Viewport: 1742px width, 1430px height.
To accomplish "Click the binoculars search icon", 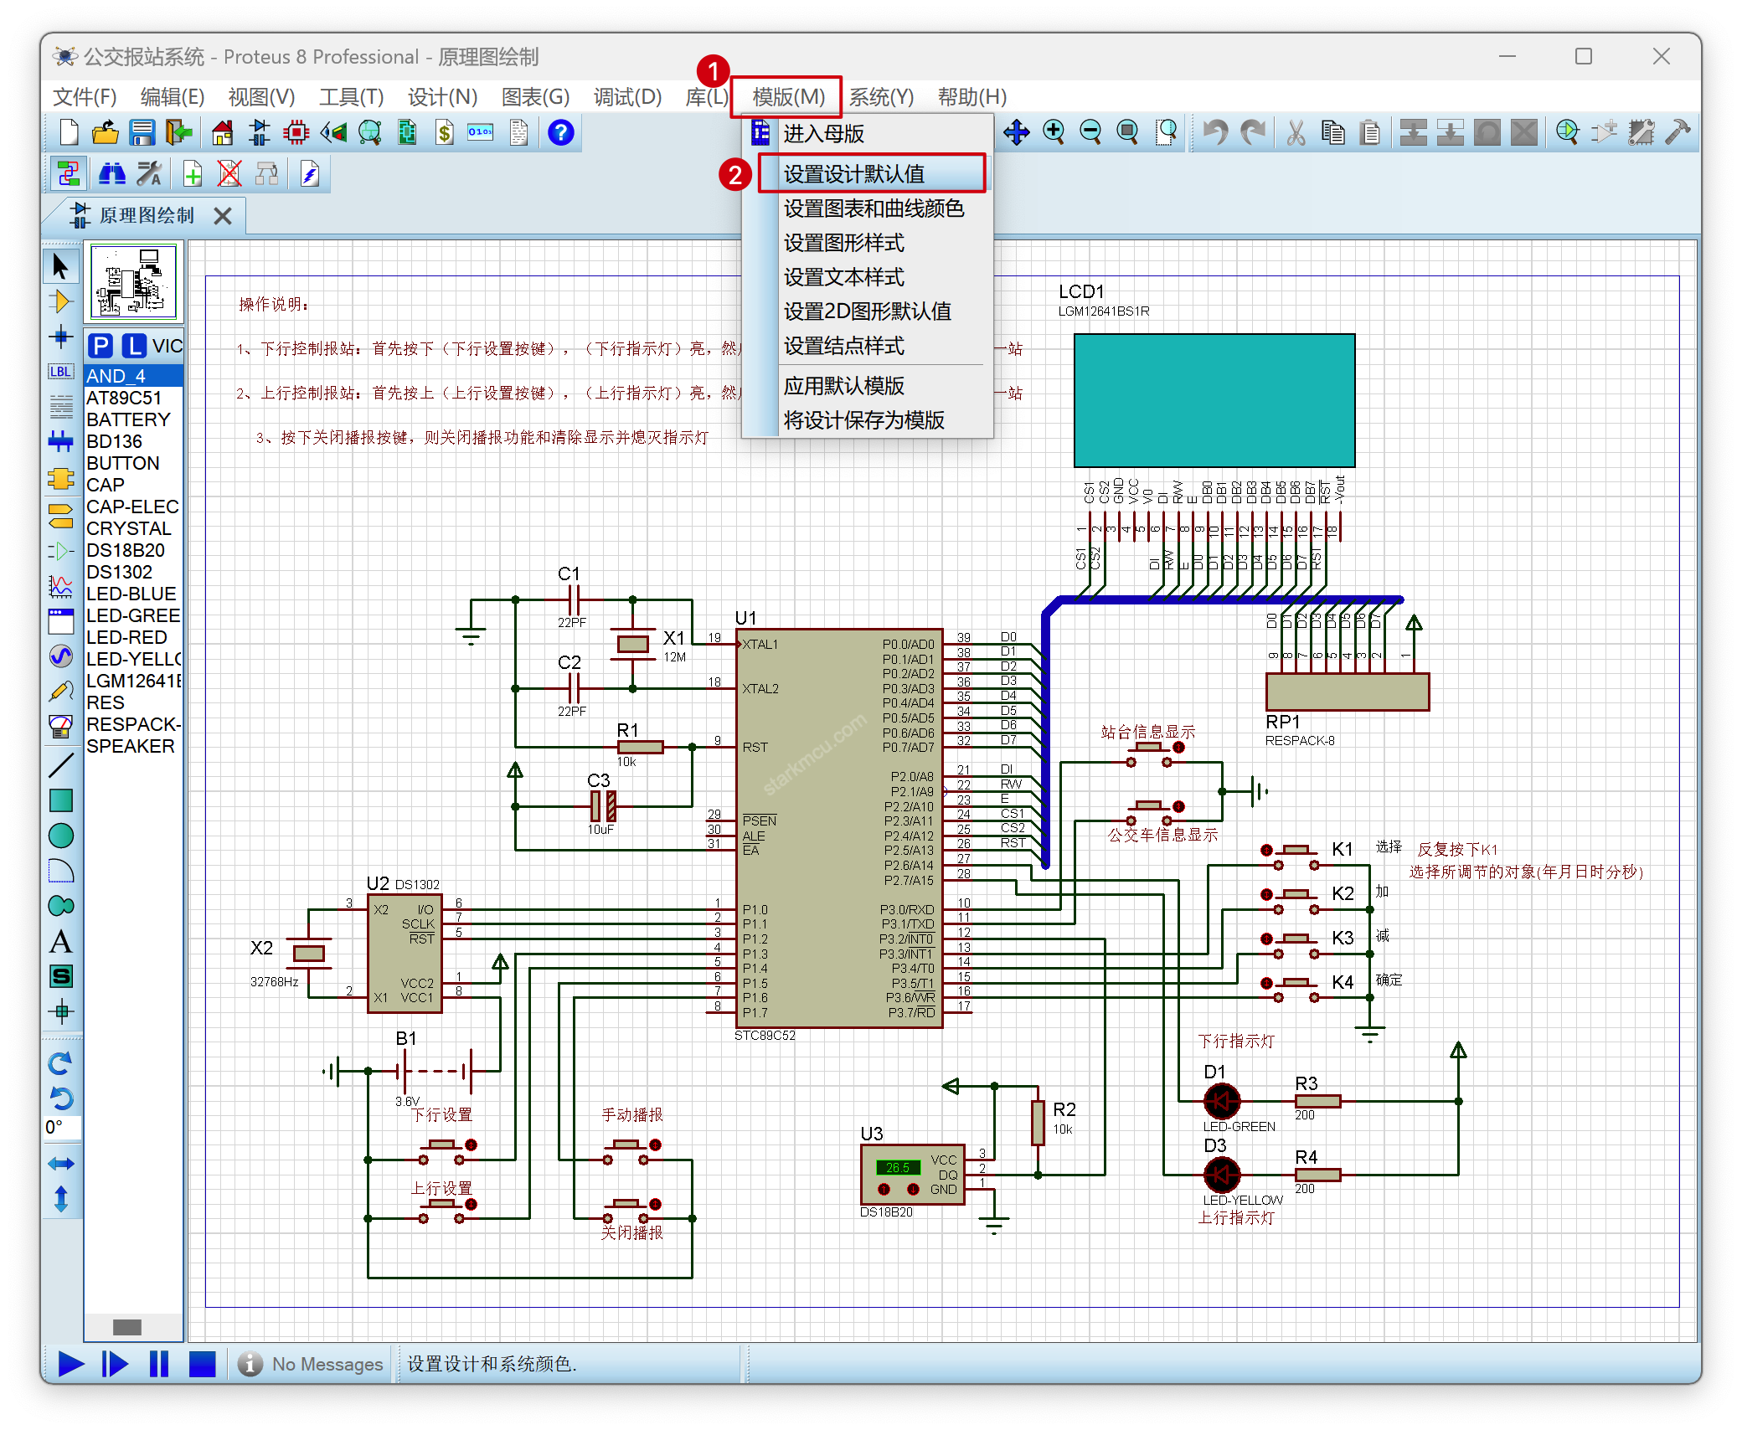I will click(x=112, y=174).
